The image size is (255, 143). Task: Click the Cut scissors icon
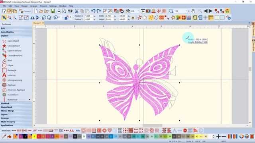tap(76, 11)
